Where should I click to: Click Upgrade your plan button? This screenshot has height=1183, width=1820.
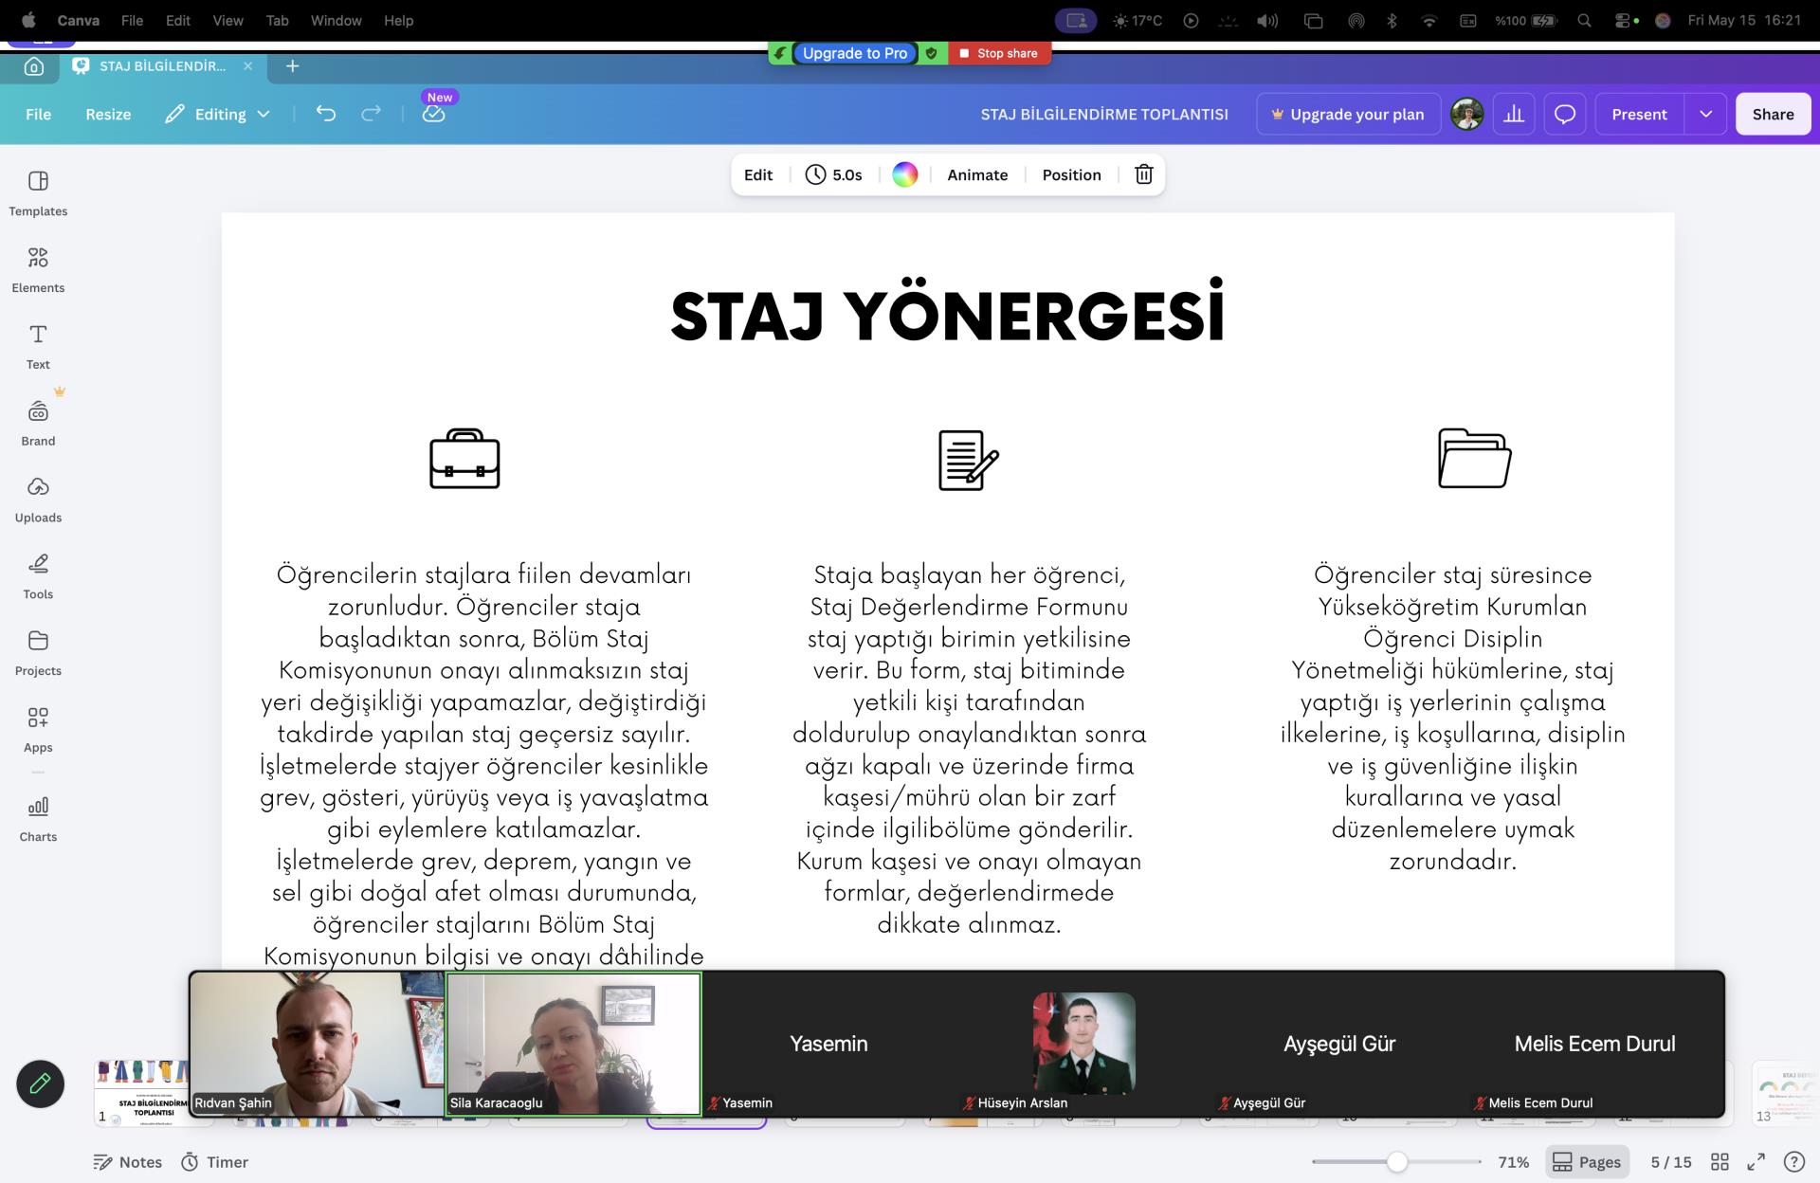pos(1348,114)
